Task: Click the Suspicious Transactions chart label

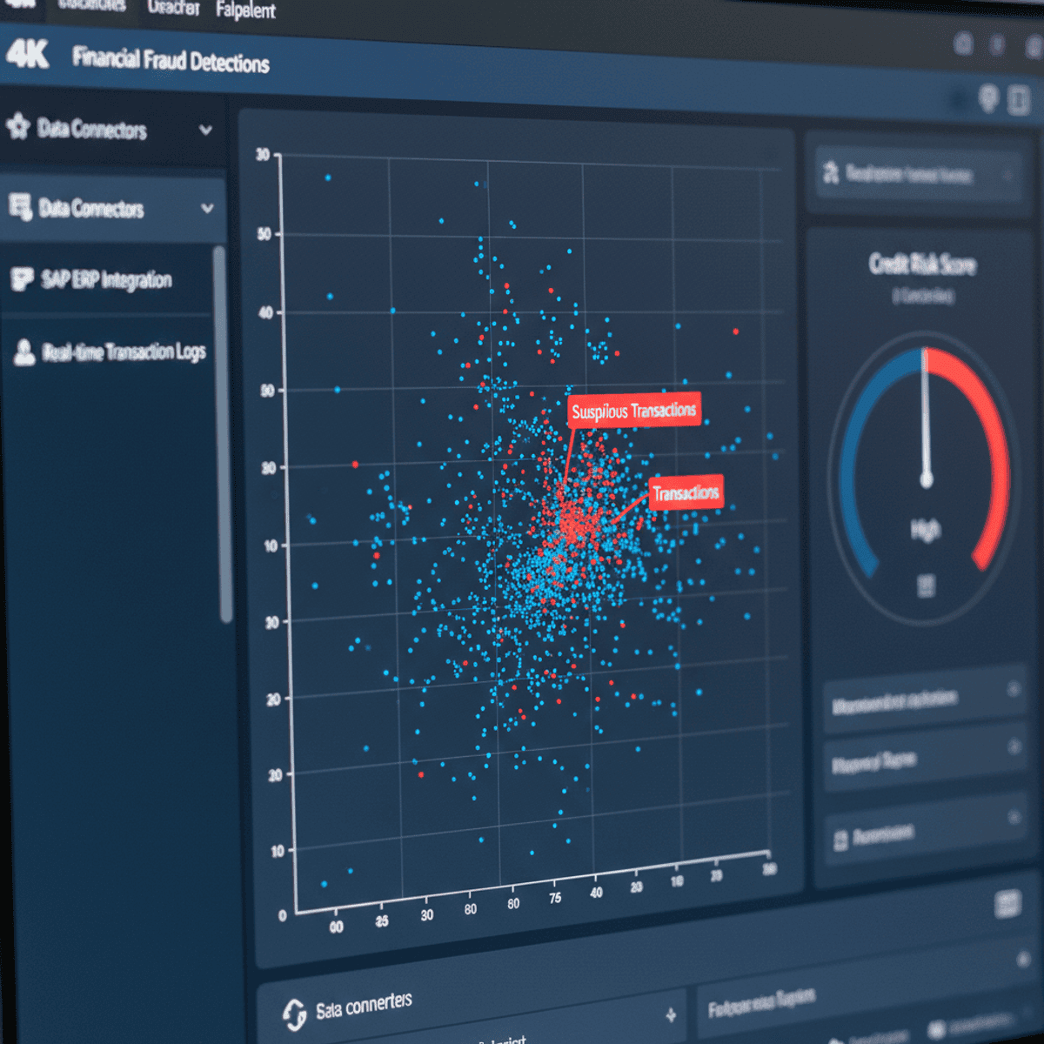Action: coord(634,411)
